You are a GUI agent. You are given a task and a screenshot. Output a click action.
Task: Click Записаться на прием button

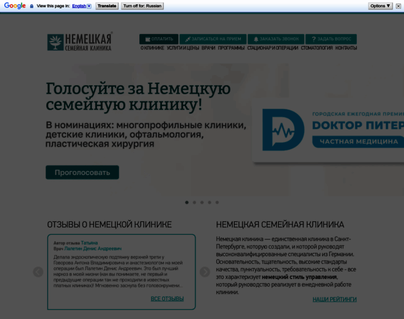213,39
